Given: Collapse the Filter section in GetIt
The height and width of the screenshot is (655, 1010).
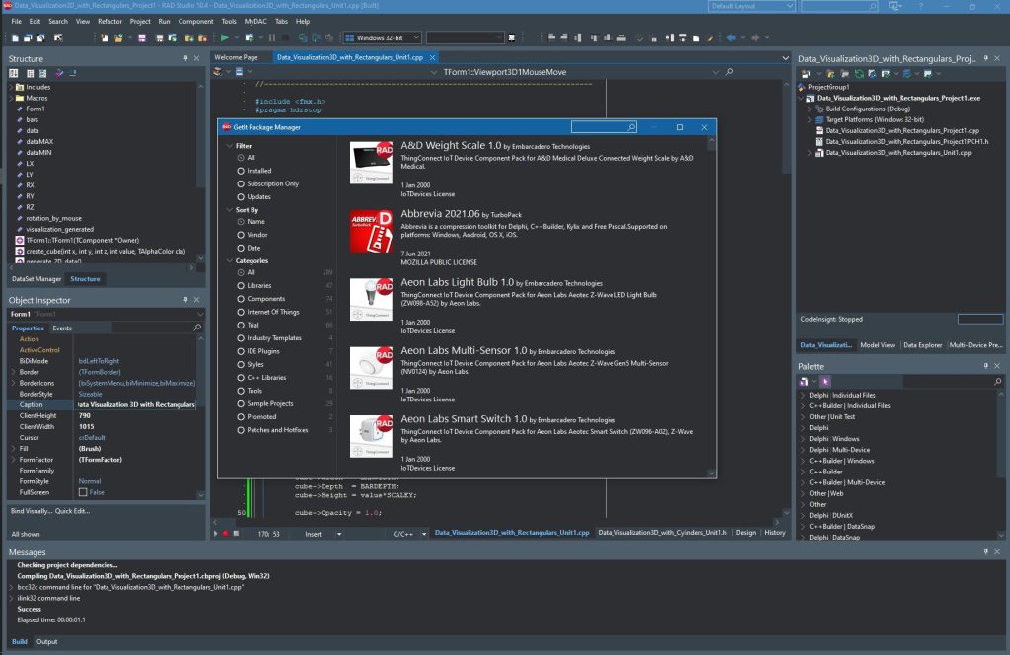Looking at the screenshot, I should (x=229, y=146).
